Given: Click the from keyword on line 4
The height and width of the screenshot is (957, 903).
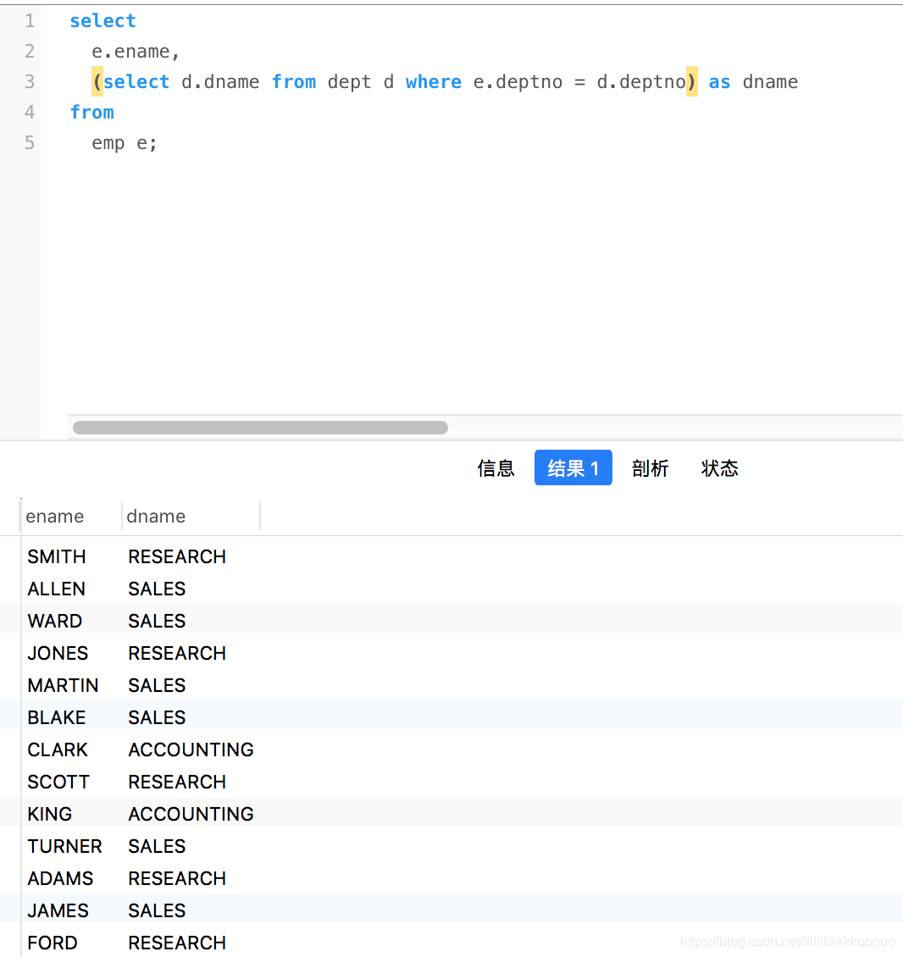Looking at the screenshot, I should 91,113.
